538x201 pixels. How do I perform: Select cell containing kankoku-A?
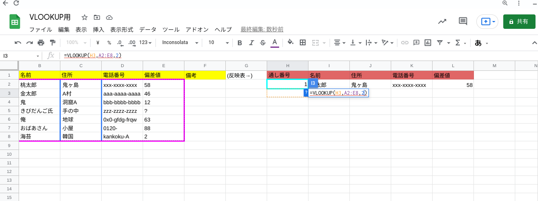[x=122, y=136]
